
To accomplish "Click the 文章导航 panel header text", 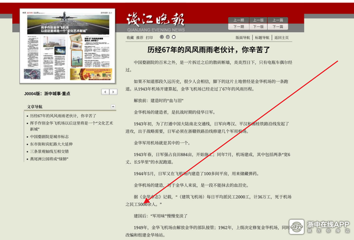I will [35, 106].
